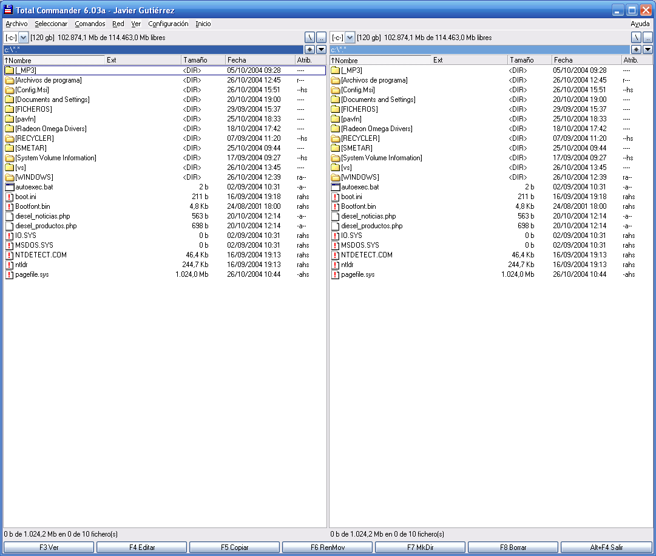Screen dimensions: 656x556
Task: Click the Alt+F4 Salir button
Action: (x=607, y=548)
